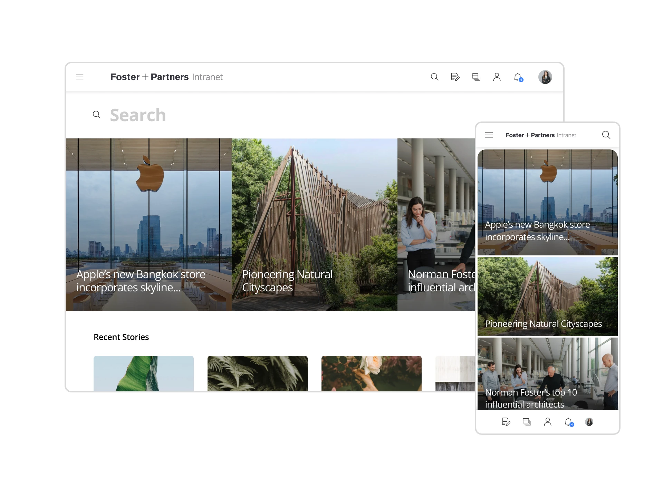Open the fern leaves recent story thumbnail

[x=258, y=373]
